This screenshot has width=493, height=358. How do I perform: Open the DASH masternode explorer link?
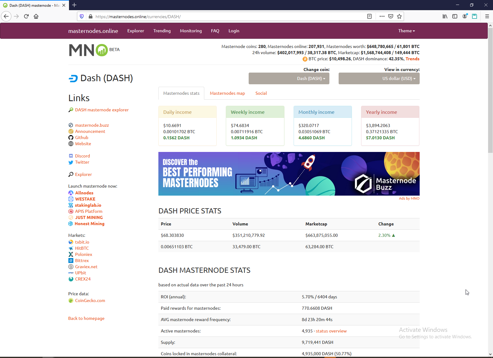(102, 110)
